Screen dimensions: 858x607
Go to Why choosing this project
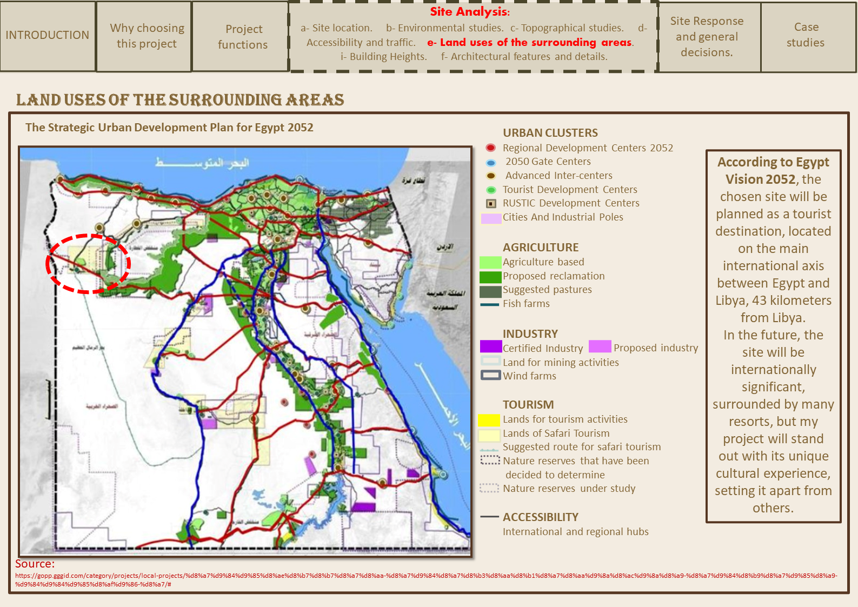(147, 36)
